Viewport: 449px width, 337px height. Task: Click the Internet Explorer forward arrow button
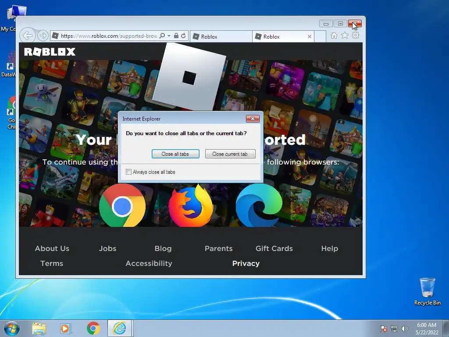click(x=43, y=36)
